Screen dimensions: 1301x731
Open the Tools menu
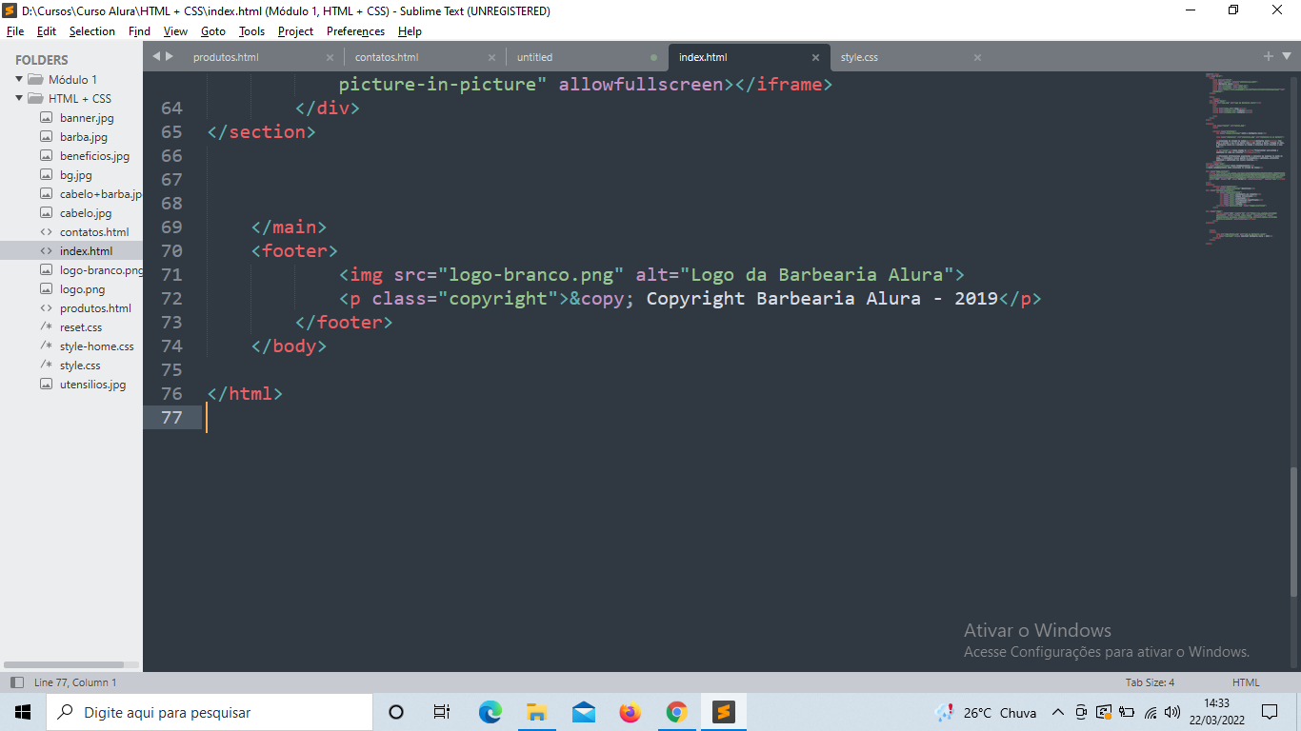pyautogui.click(x=251, y=31)
